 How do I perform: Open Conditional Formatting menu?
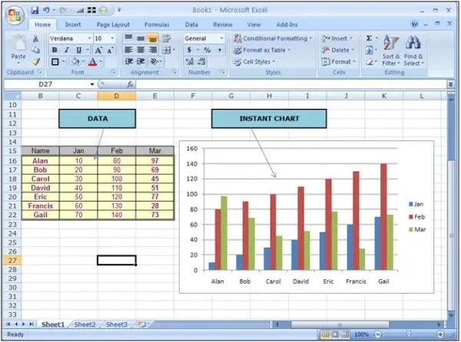[273, 38]
